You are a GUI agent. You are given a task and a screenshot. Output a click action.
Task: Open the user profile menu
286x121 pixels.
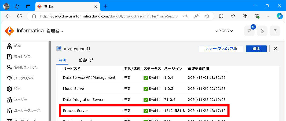pyautogui.click(x=262, y=31)
